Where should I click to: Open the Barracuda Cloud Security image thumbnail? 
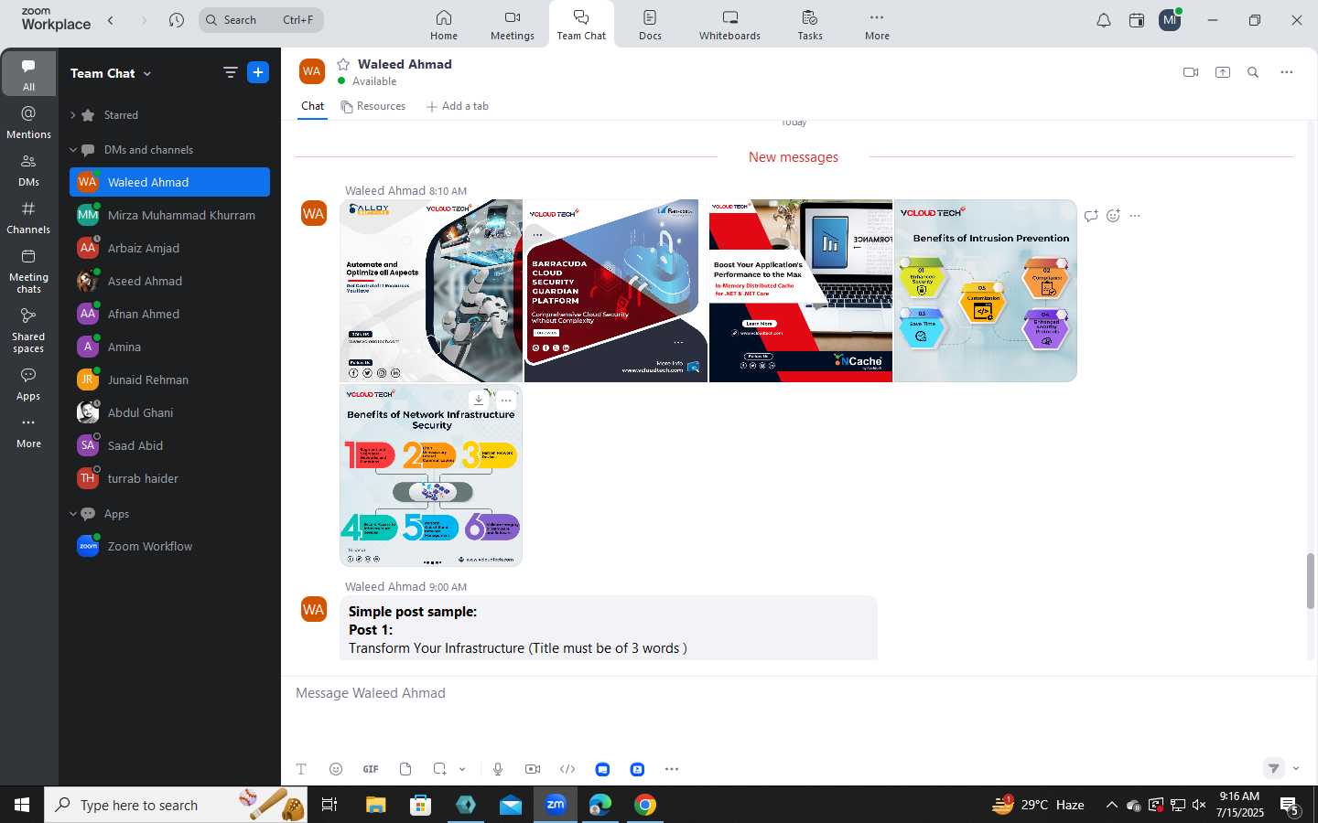click(615, 291)
